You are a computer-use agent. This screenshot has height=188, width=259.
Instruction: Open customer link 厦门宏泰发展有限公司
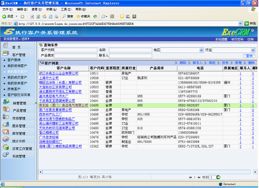pyautogui.click(x=56, y=110)
